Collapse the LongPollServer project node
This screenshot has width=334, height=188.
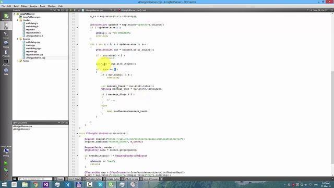(x=14, y=14)
